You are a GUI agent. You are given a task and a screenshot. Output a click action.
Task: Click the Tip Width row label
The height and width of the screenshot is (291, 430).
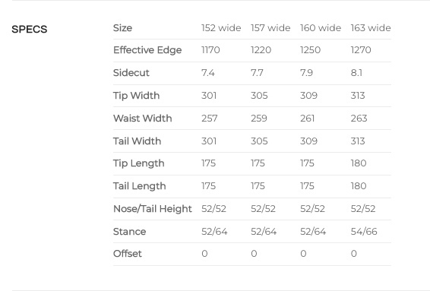click(136, 96)
